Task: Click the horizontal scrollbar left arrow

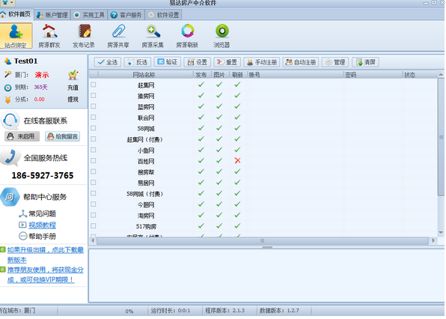Action: click(93, 240)
